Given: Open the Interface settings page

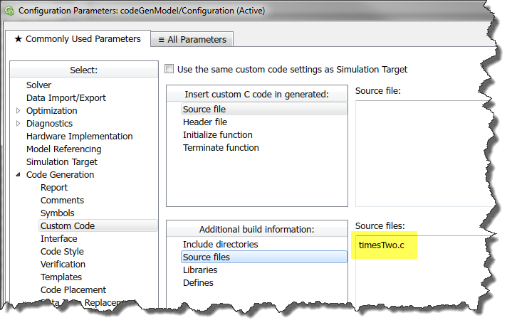Looking at the screenshot, I should (58, 239).
